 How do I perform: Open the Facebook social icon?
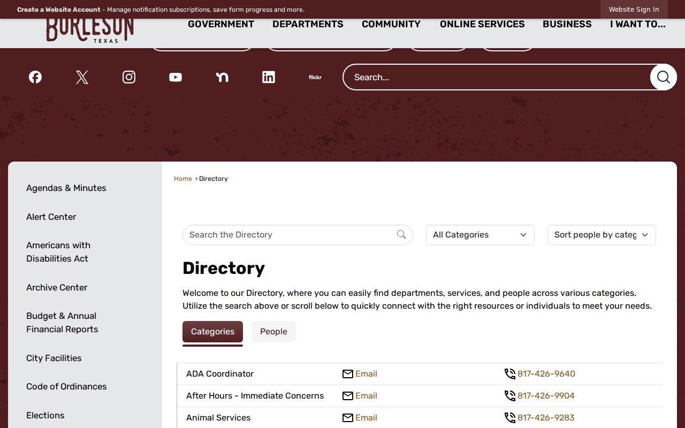tap(35, 77)
